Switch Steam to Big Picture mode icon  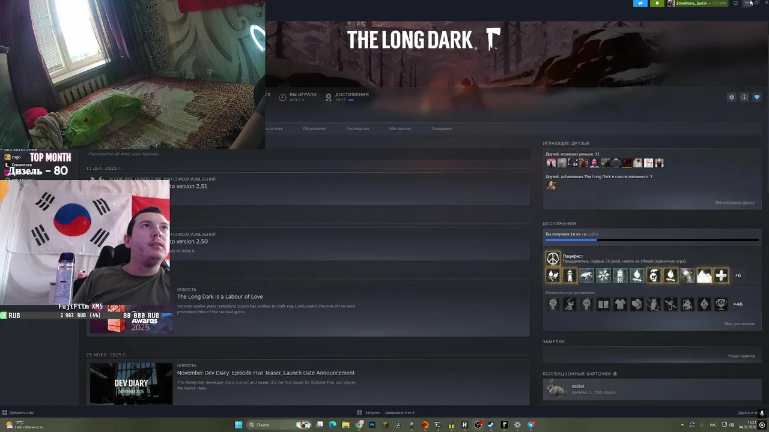[x=735, y=3]
